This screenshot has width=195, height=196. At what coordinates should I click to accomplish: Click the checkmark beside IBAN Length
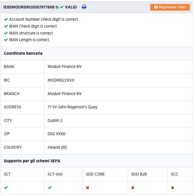(6, 40)
